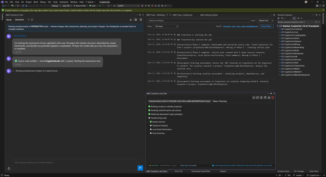Image resolution: width=326 pixels, height=177 pixels.
Task: Click the wrench properties icon in Solution Explorer
Action: click(298, 18)
